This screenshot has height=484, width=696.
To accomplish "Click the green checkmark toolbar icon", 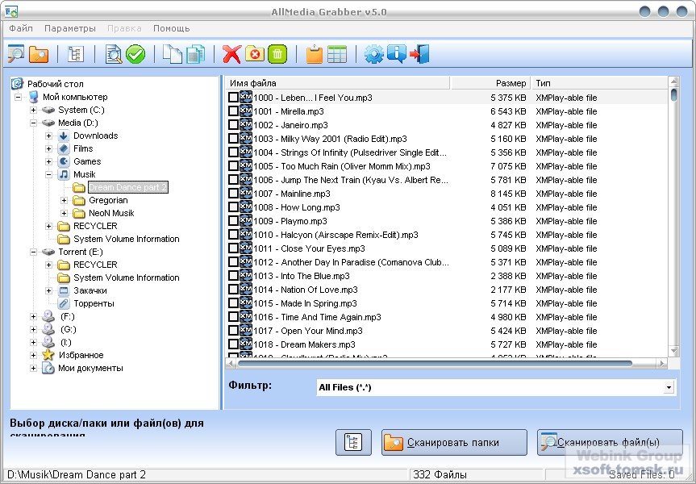I will pyautogui.click(x=135, y=54).
